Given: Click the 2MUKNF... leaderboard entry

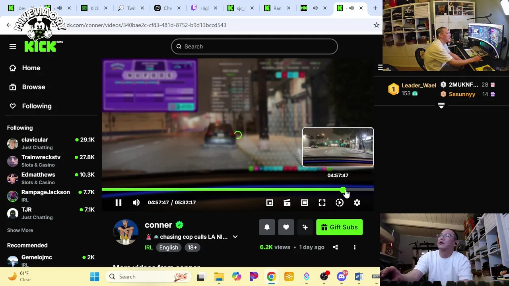Looking at the screenshot, I should 463,85.
